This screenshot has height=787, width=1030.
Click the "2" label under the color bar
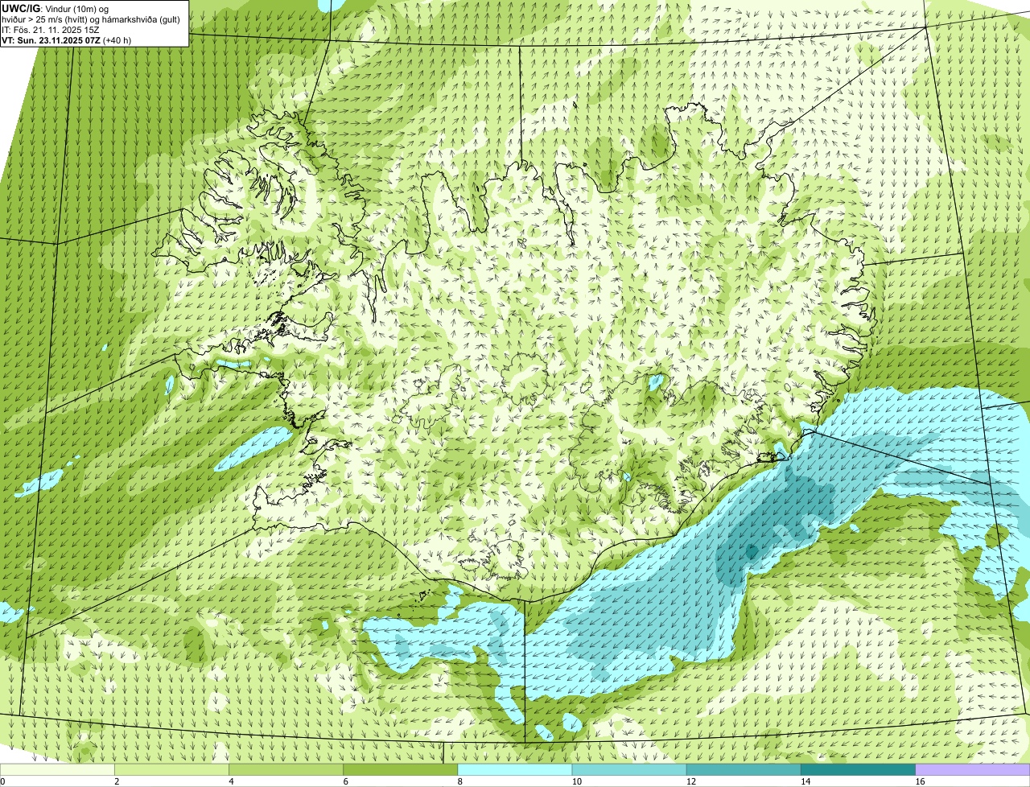(117, 781)
